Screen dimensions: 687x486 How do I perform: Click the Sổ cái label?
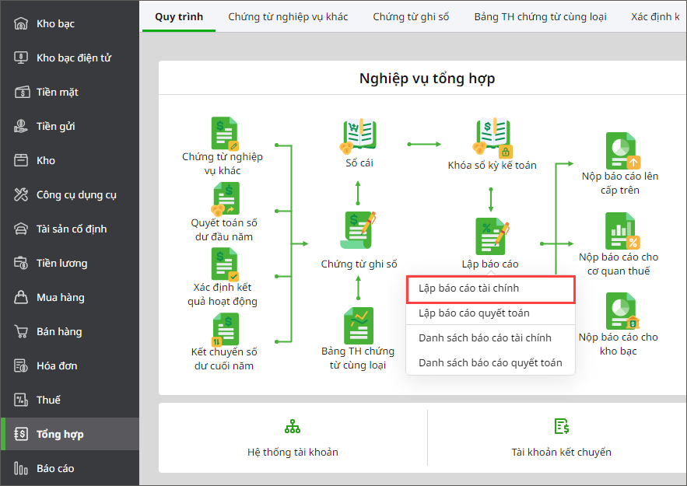click(x=359, y=163)
